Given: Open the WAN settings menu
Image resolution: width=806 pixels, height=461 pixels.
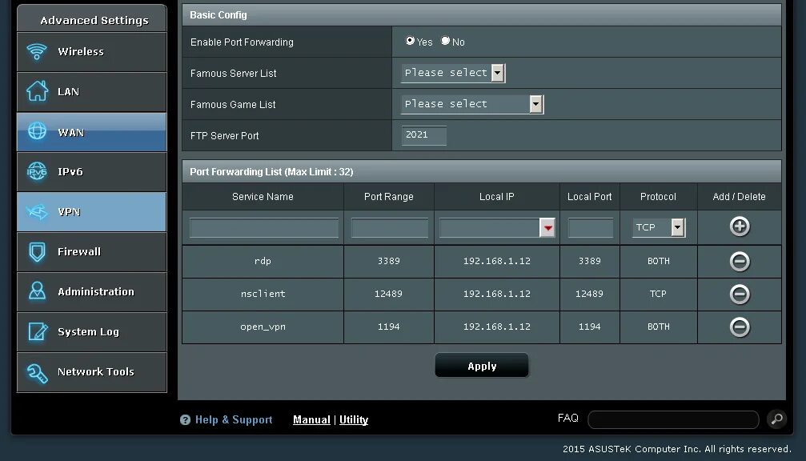Looking at the screenshot, I should pyautogui.click(x=91, y=131).
